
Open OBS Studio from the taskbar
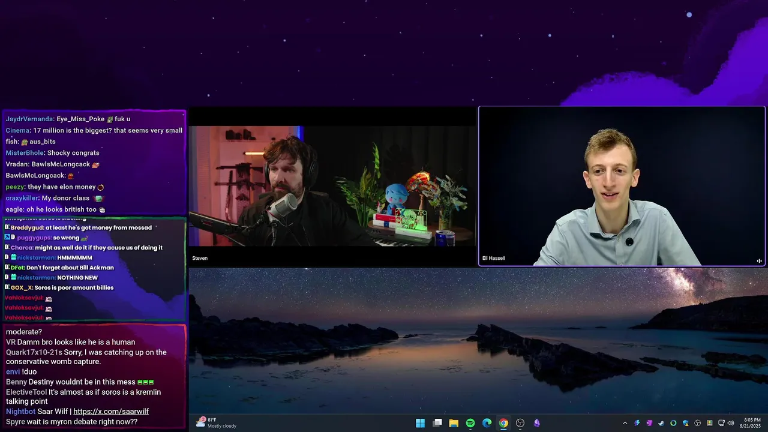tap(520, 423)
